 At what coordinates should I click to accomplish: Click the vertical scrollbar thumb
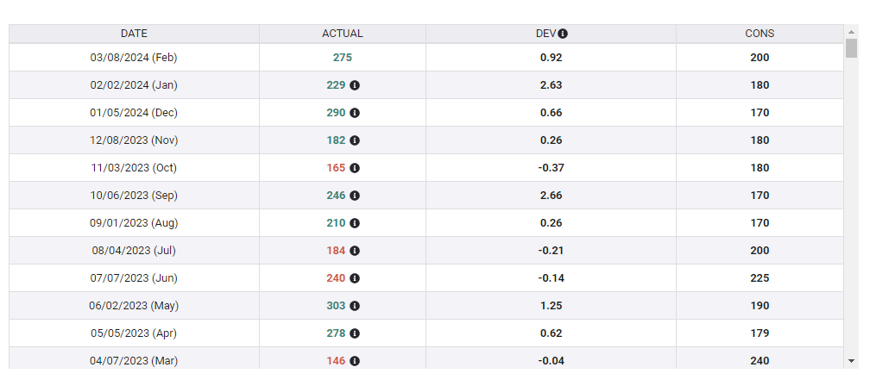[x=851, y=48]
